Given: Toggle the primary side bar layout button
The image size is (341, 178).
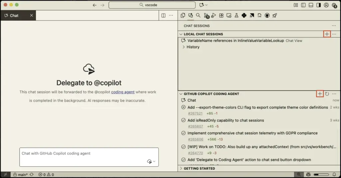Looking at the screenshot, I should (x=303, y=5).
